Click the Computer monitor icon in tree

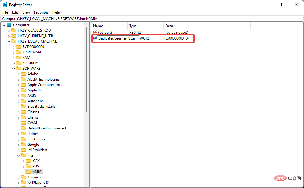(x=9, y=25)
